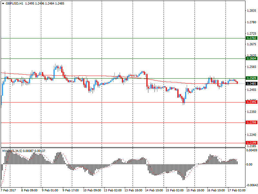Viewport: 258px width, 194px height.
Task: Select the 9 Feb 01:00 time axis label
Action: coord(50,190)
